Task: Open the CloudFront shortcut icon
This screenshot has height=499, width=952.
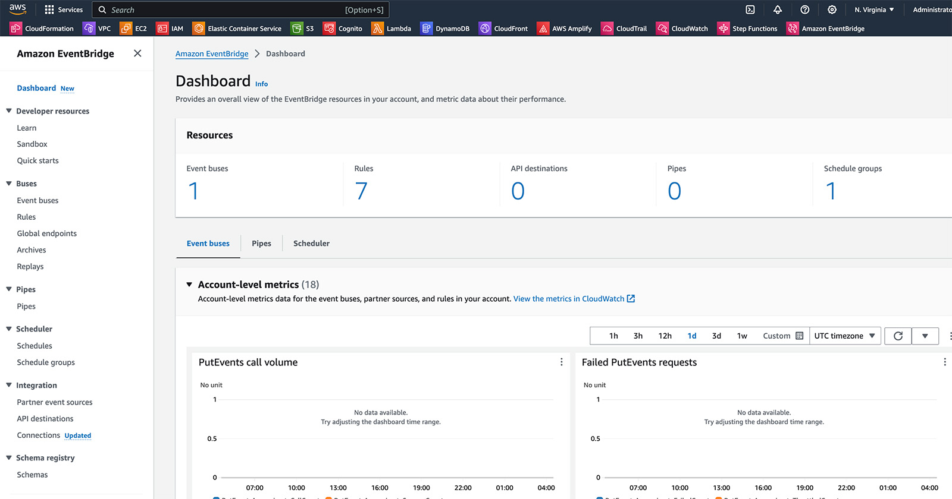Action: (x=485, y=28)
